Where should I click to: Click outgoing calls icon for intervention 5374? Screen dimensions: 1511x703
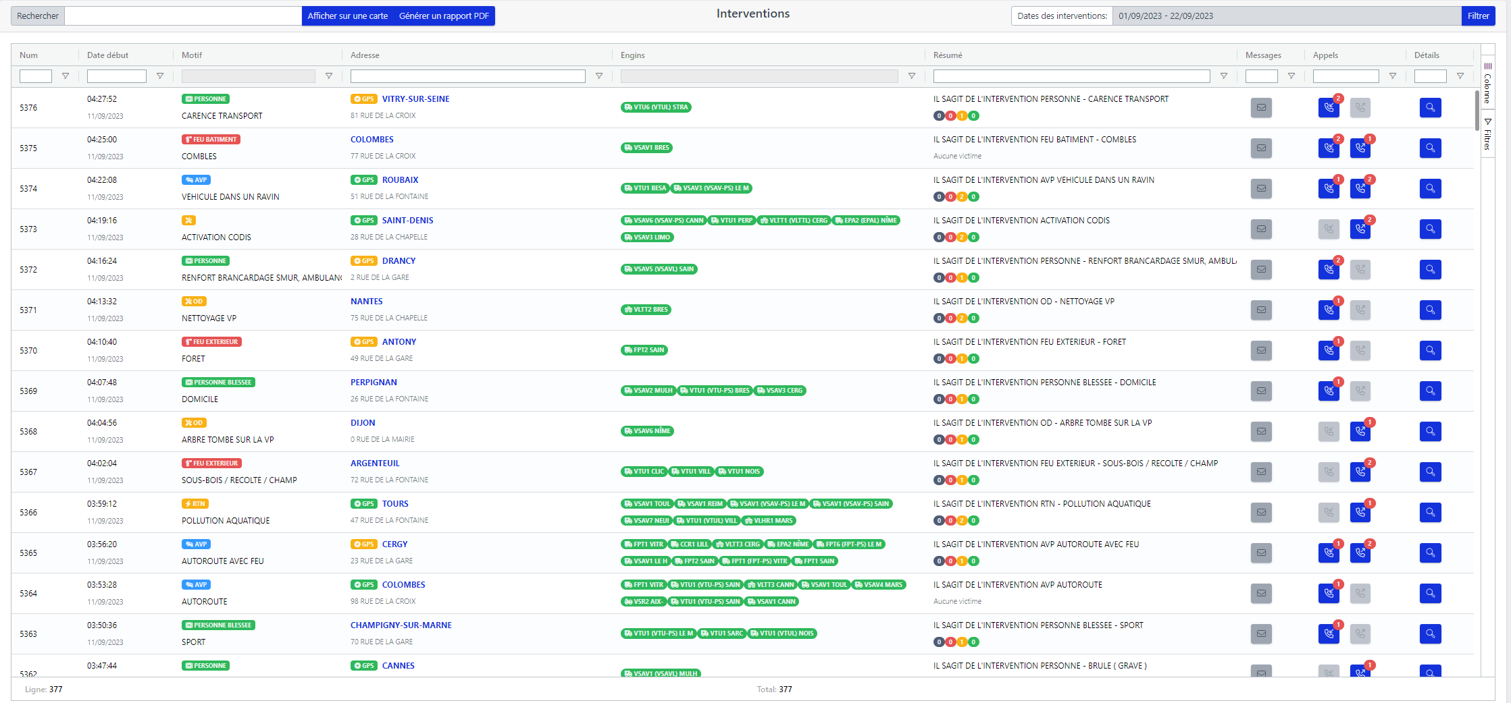pos(1360,188)
